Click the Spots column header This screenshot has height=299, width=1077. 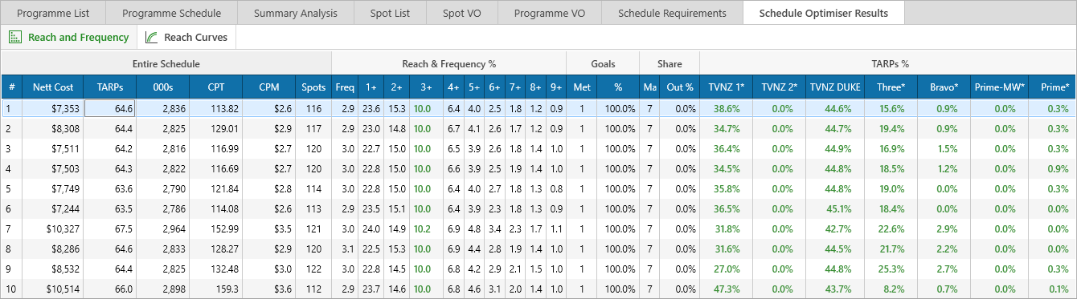pyautogui.click(x=313, y=87)
